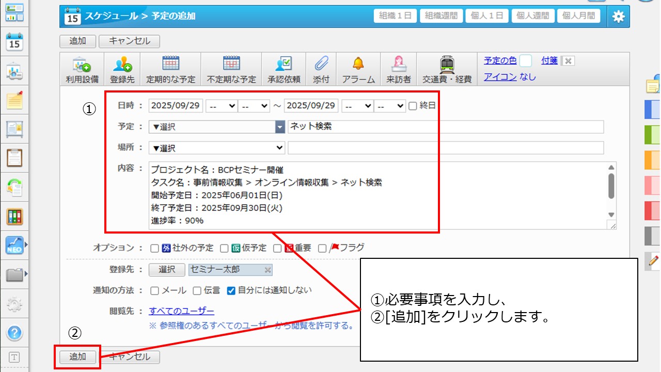Click the 予定の色 color swatch box
Viewport: 661px width, 372px height.
click(525, 61)
